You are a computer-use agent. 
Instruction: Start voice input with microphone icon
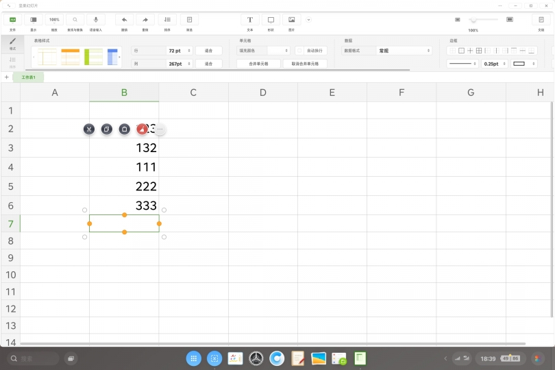click(95, 20)
